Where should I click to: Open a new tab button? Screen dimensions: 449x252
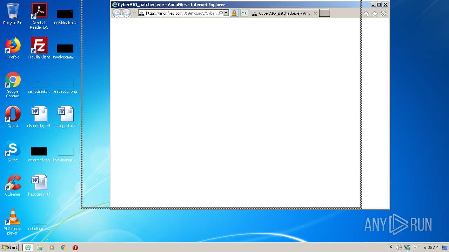point(324,13)
